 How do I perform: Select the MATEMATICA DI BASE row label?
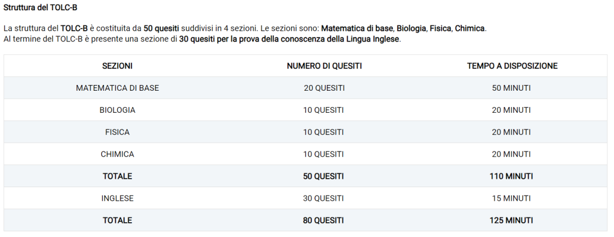[x=117, y=88]
